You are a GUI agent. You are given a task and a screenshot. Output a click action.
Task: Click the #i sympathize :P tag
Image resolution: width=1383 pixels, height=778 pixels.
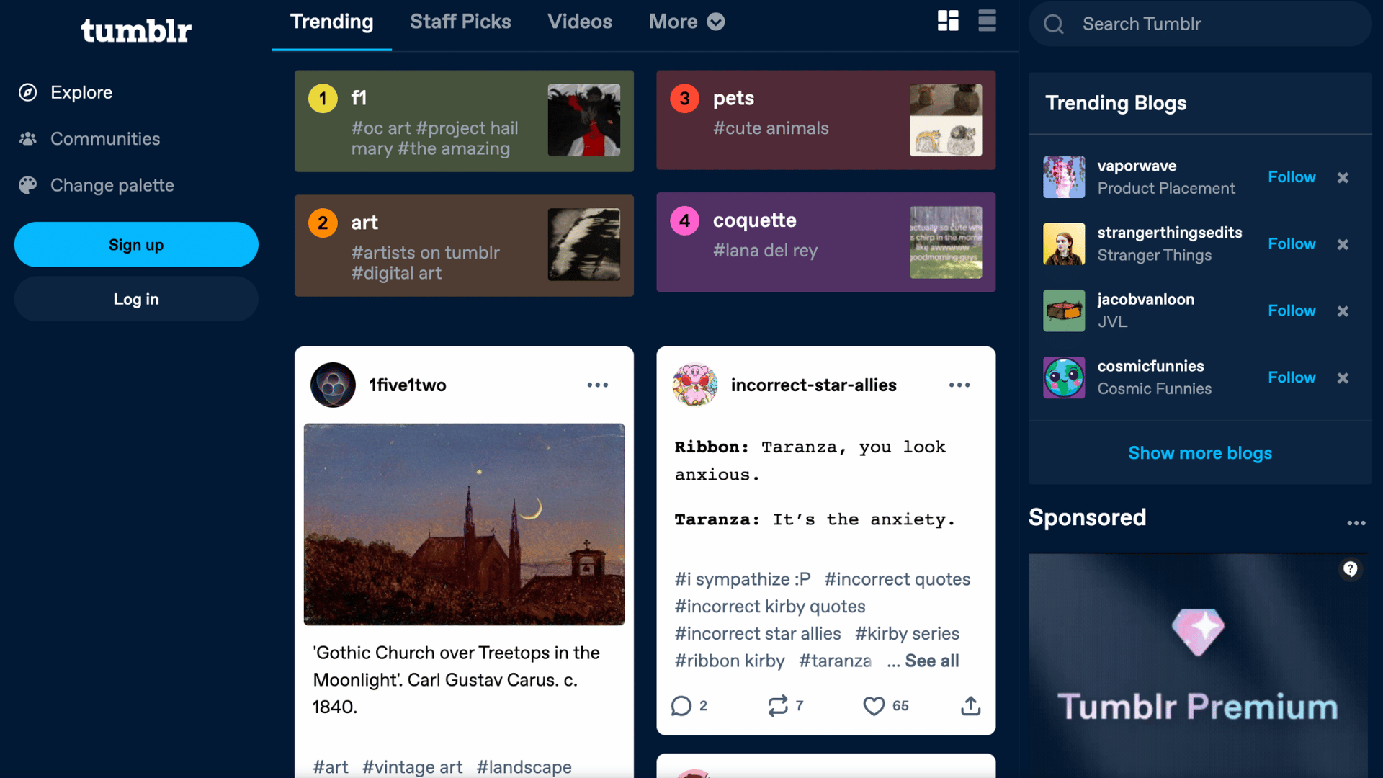click(743, 579)
